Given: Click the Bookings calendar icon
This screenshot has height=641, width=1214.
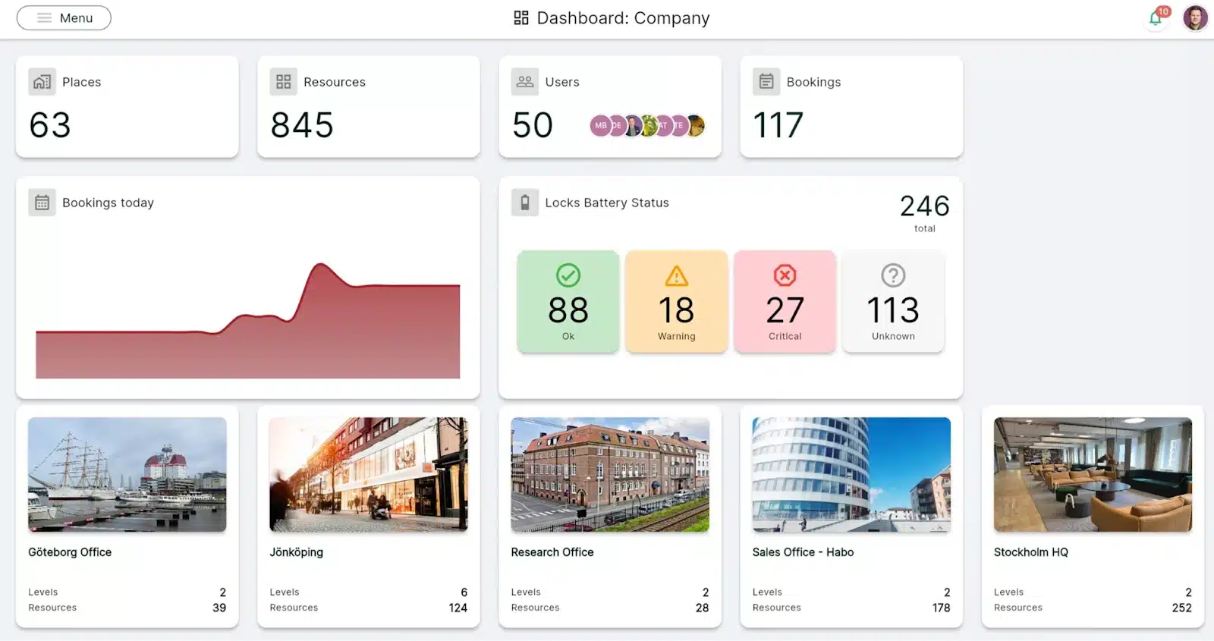Looking at the screenshot, I should click(x=766, y=82).
